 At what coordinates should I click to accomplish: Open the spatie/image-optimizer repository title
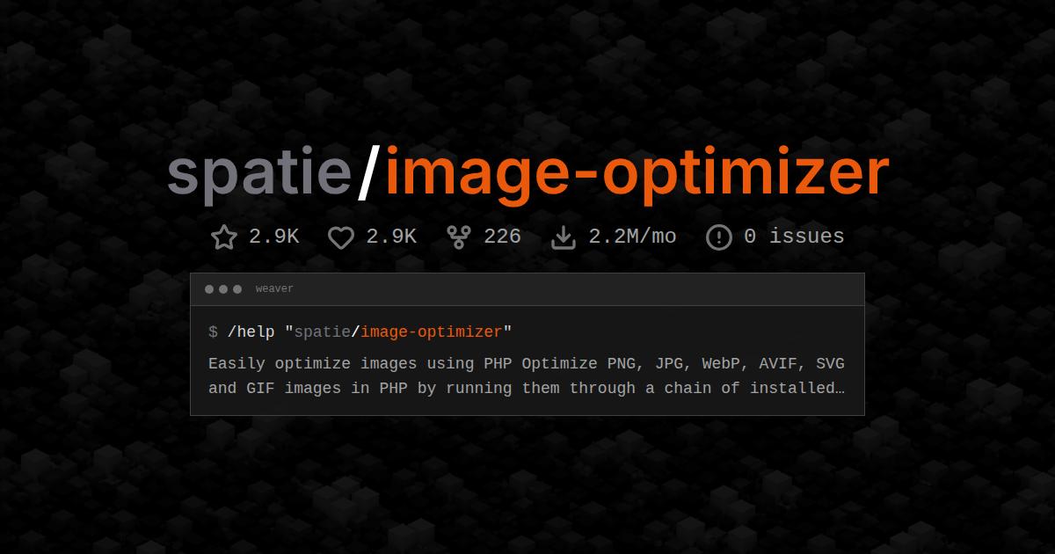(x=527, y=172)
